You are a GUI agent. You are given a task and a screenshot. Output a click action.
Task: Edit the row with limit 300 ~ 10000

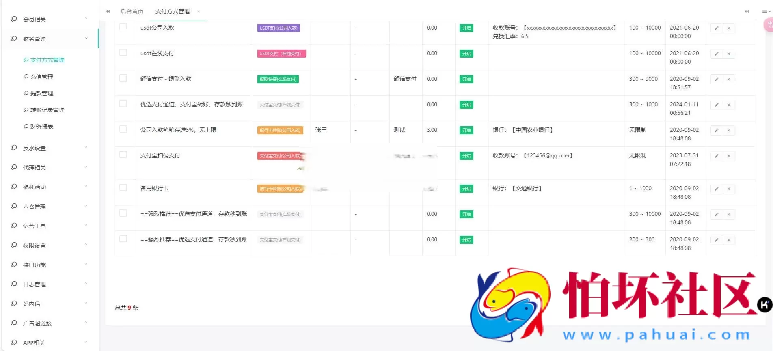pyautogui.click(x=717, y=215)
